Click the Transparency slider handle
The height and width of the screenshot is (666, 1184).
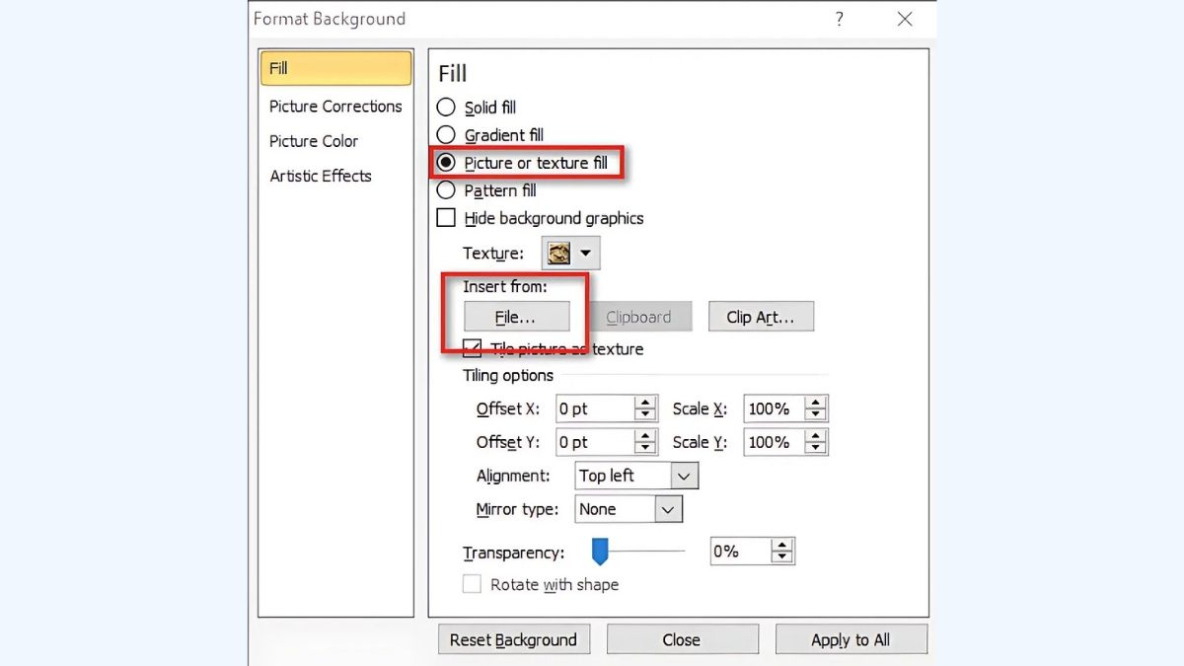pyautogui.click(x=598, y=552)
